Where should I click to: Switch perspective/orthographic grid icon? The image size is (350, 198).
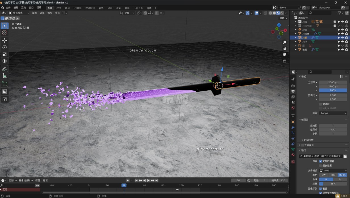click(x=285, y=61)
